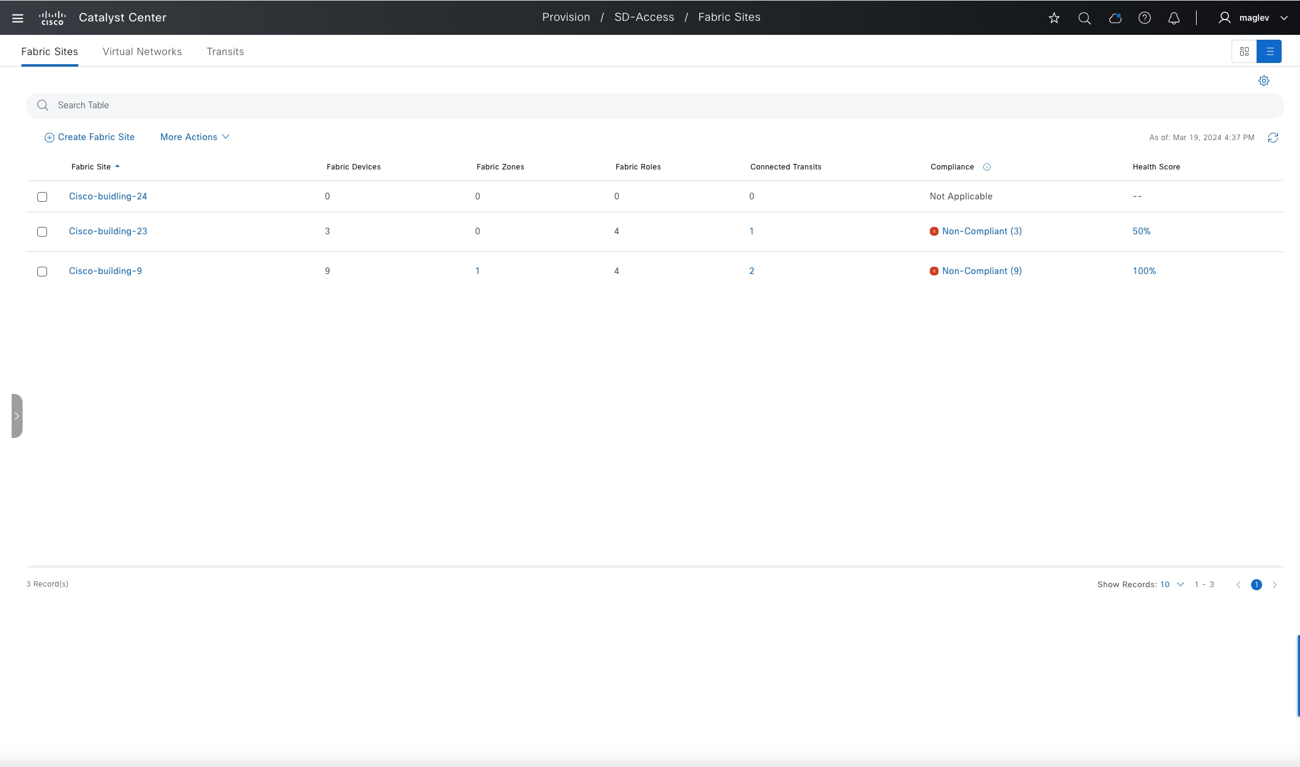Open the Show Records count dropdown

[x=1172, y=585]
